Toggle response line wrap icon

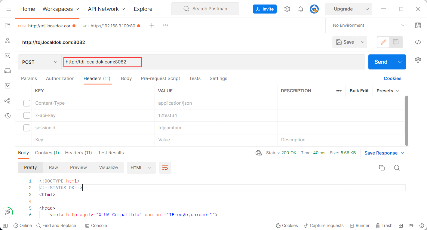[165, 168]
